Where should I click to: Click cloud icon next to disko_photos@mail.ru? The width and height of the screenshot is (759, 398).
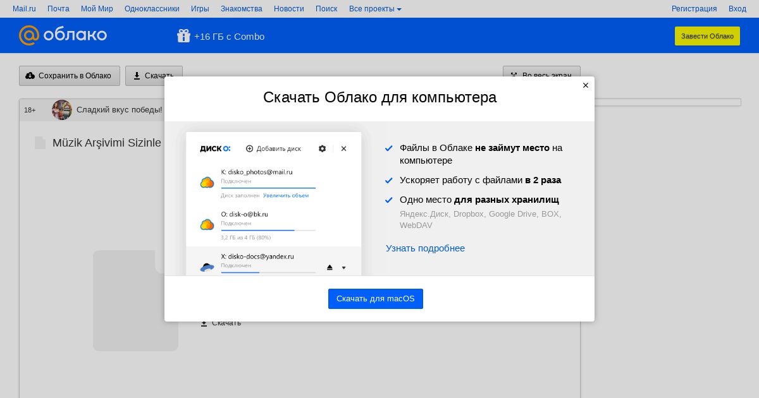pos(207,183)
